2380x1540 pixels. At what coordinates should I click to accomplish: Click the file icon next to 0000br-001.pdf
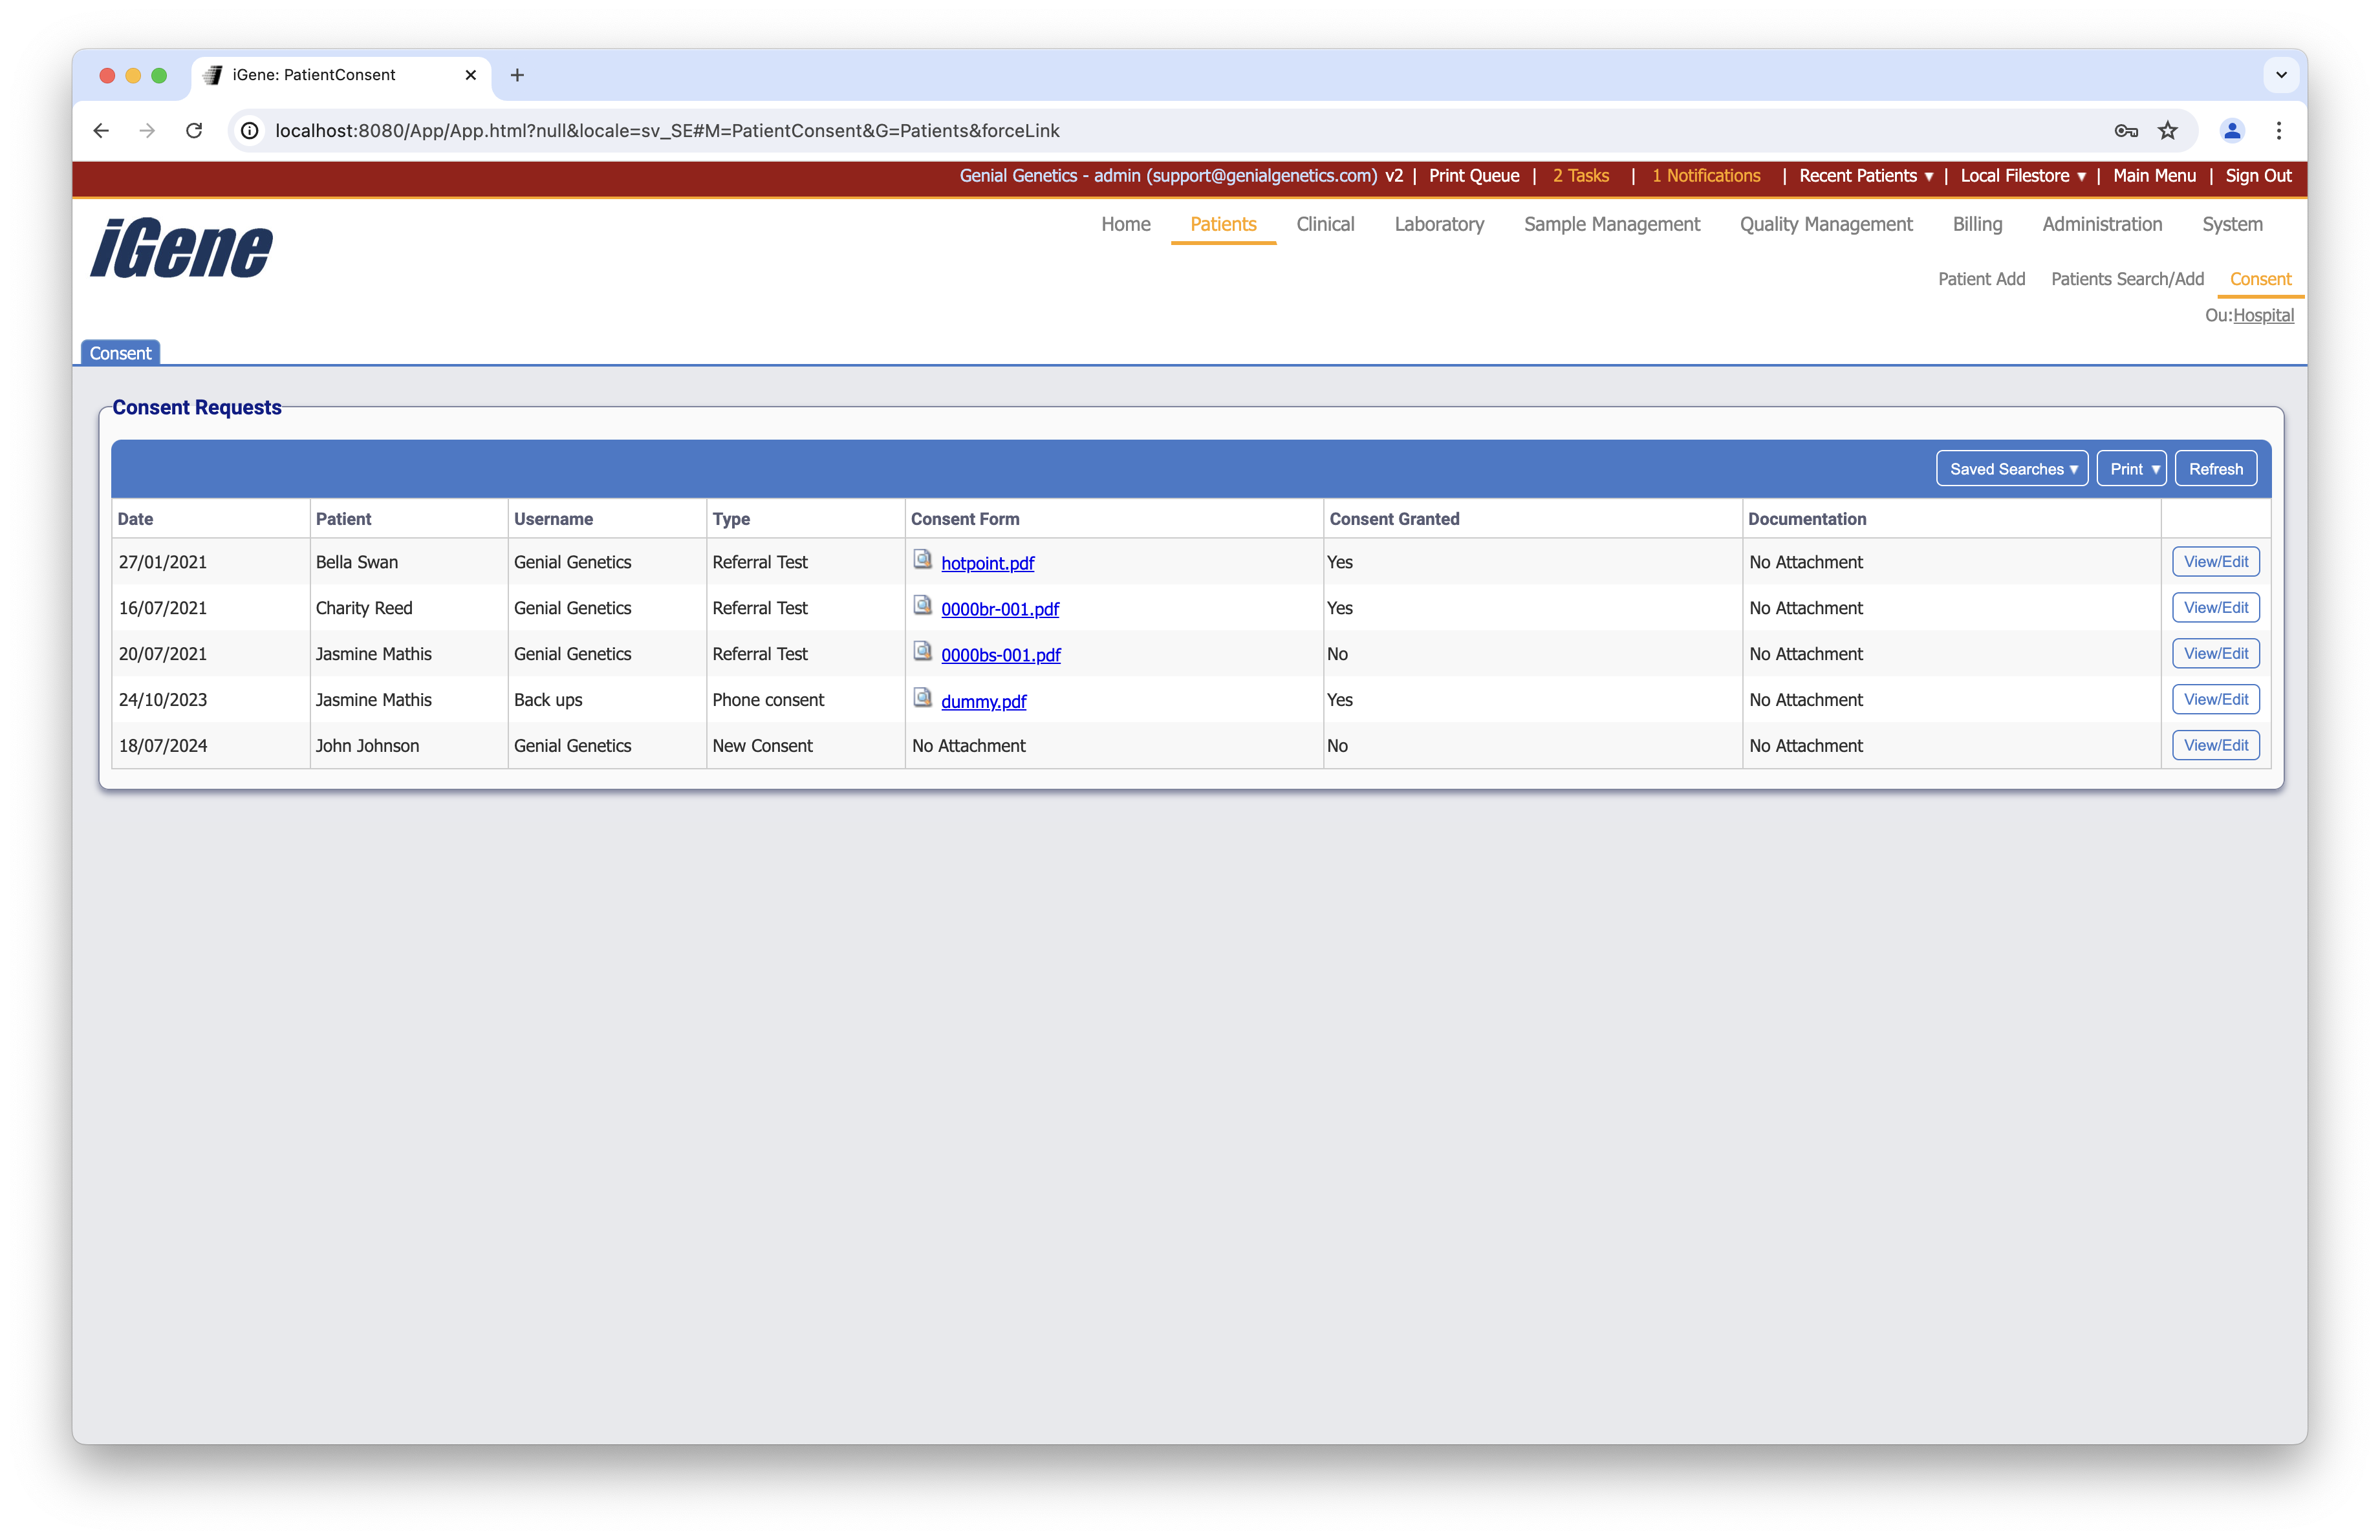922,604
